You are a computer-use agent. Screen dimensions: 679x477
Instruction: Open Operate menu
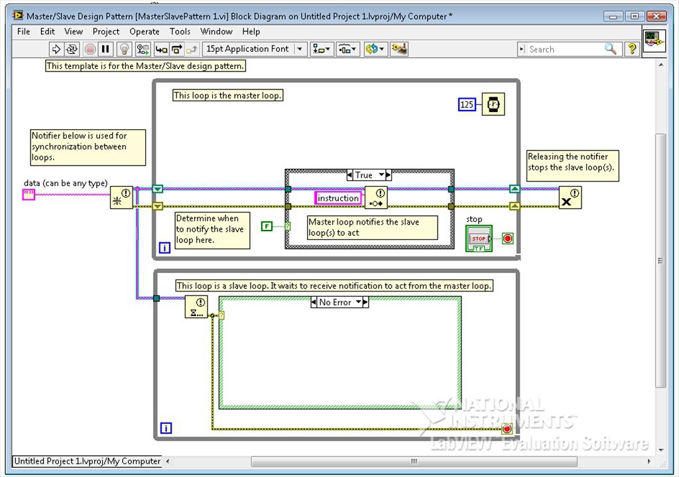[x=144, y=32]
